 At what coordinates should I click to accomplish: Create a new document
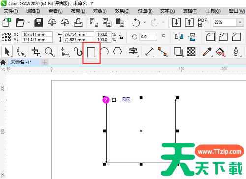[x=7, y=22]
